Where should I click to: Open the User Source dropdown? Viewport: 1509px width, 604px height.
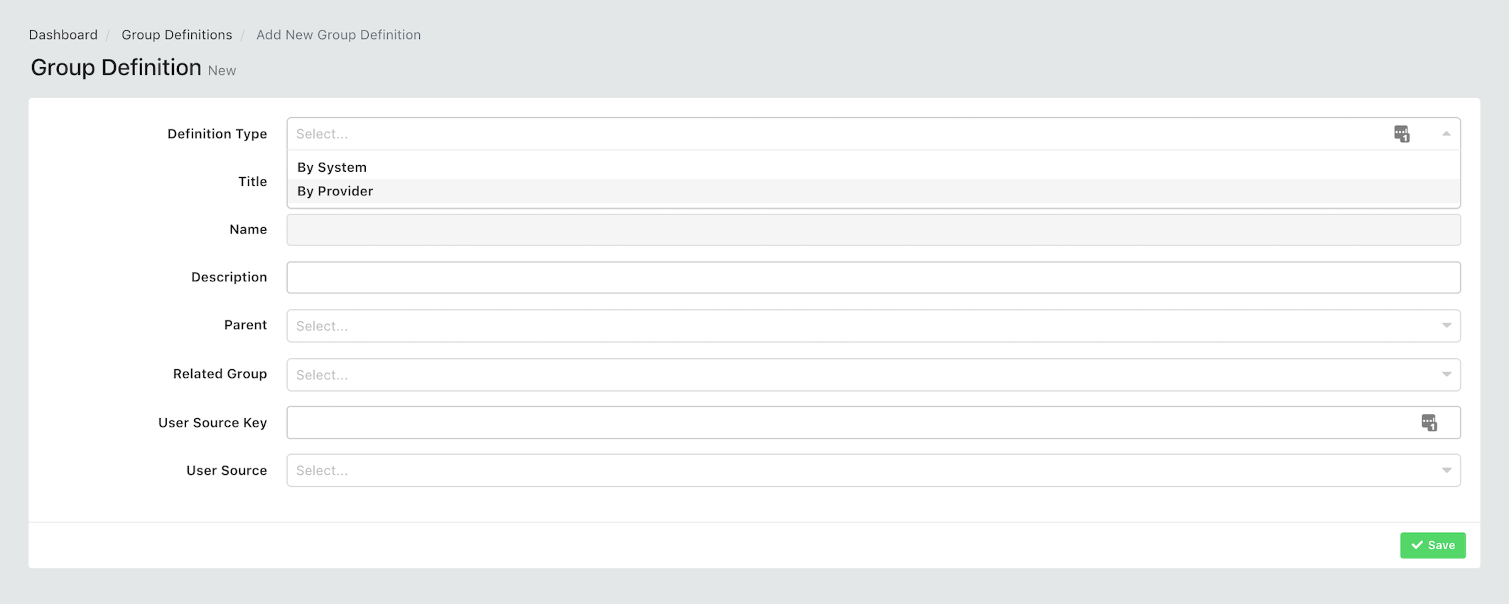(873, 470)
